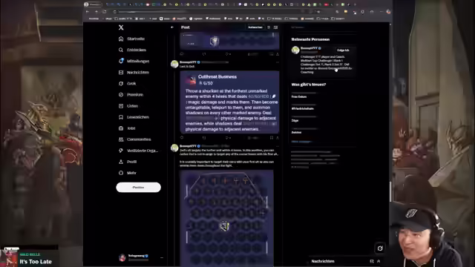Repost the top partially visible post
The width and height of the screenshot is (475, 267).
204,54
